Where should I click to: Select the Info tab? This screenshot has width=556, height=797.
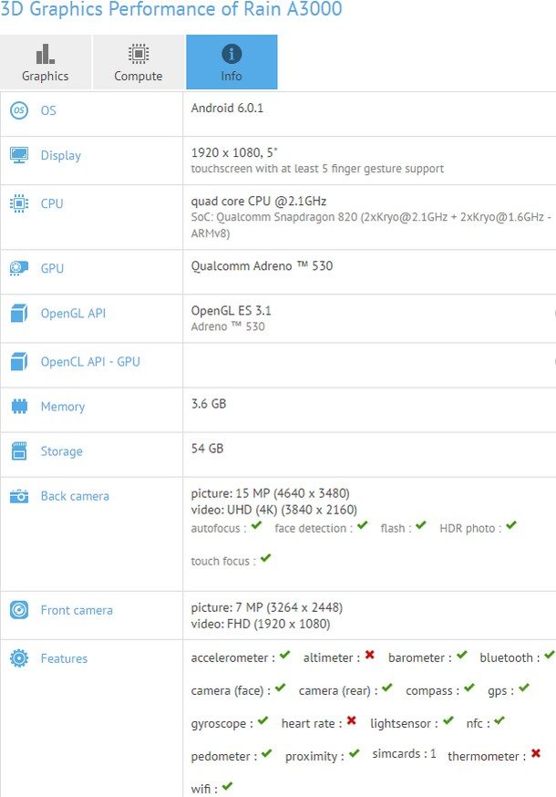(x=232, y=62)
